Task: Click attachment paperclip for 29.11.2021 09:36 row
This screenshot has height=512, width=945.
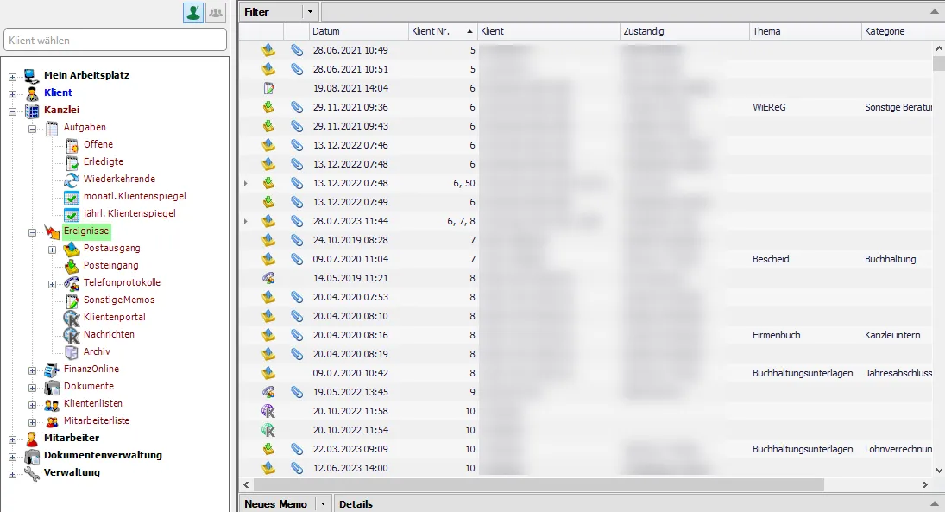Action: click(297, 107)
